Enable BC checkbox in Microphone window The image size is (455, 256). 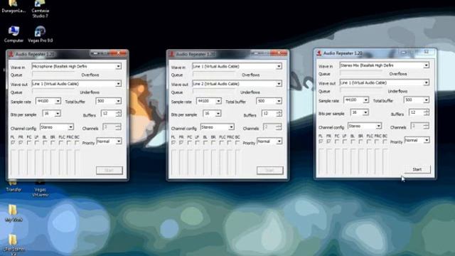[x=77, y=143]
